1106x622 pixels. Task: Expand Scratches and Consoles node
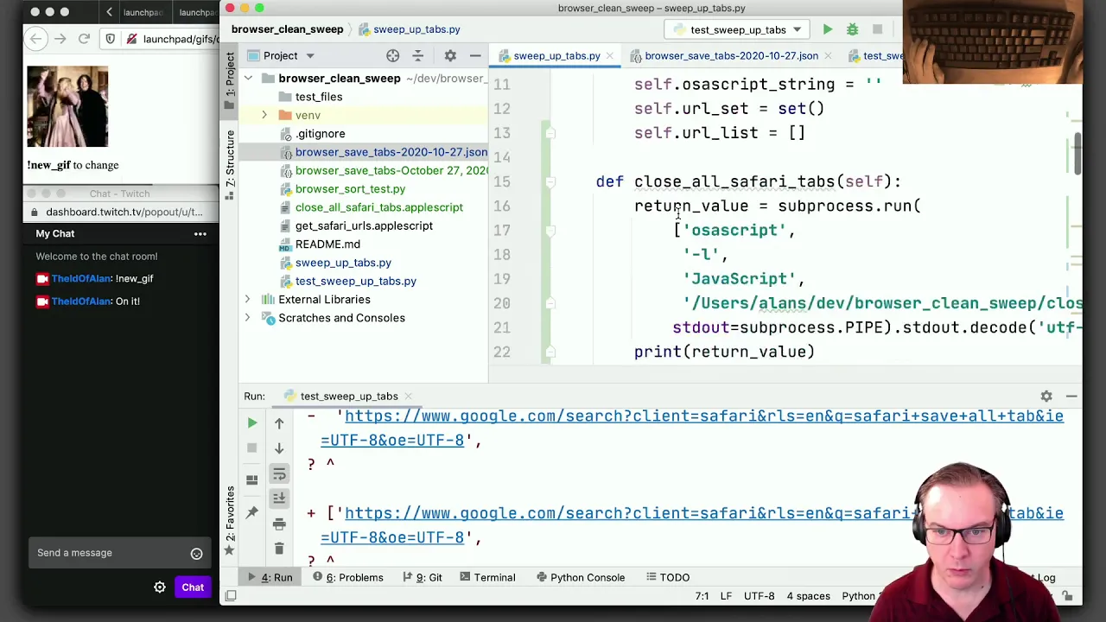[x=248, y=318]
